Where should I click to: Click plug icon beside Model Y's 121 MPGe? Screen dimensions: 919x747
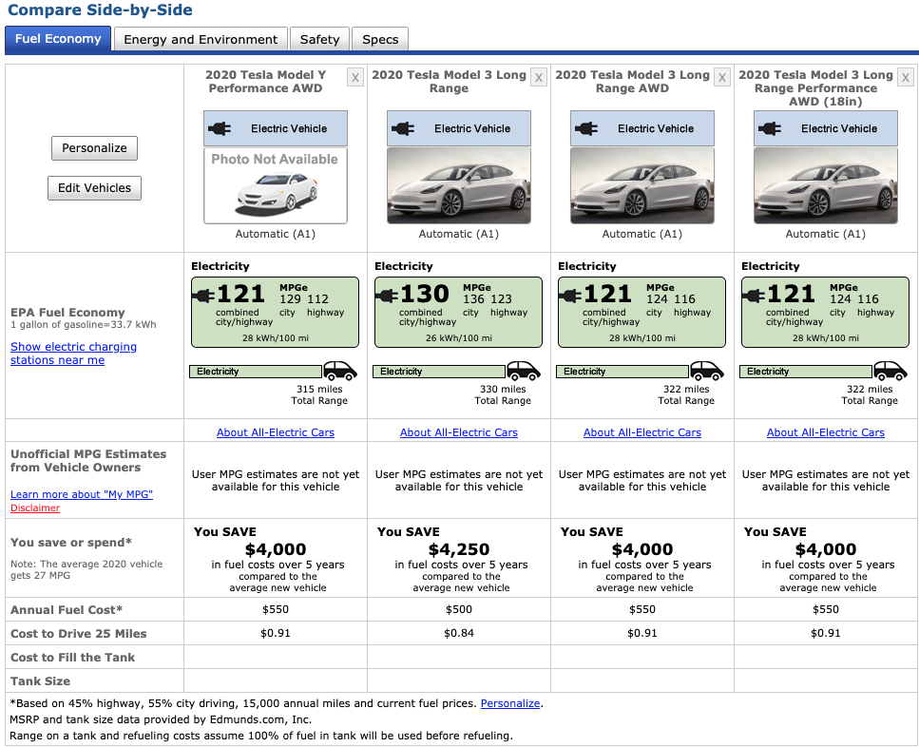pos(203,296)
